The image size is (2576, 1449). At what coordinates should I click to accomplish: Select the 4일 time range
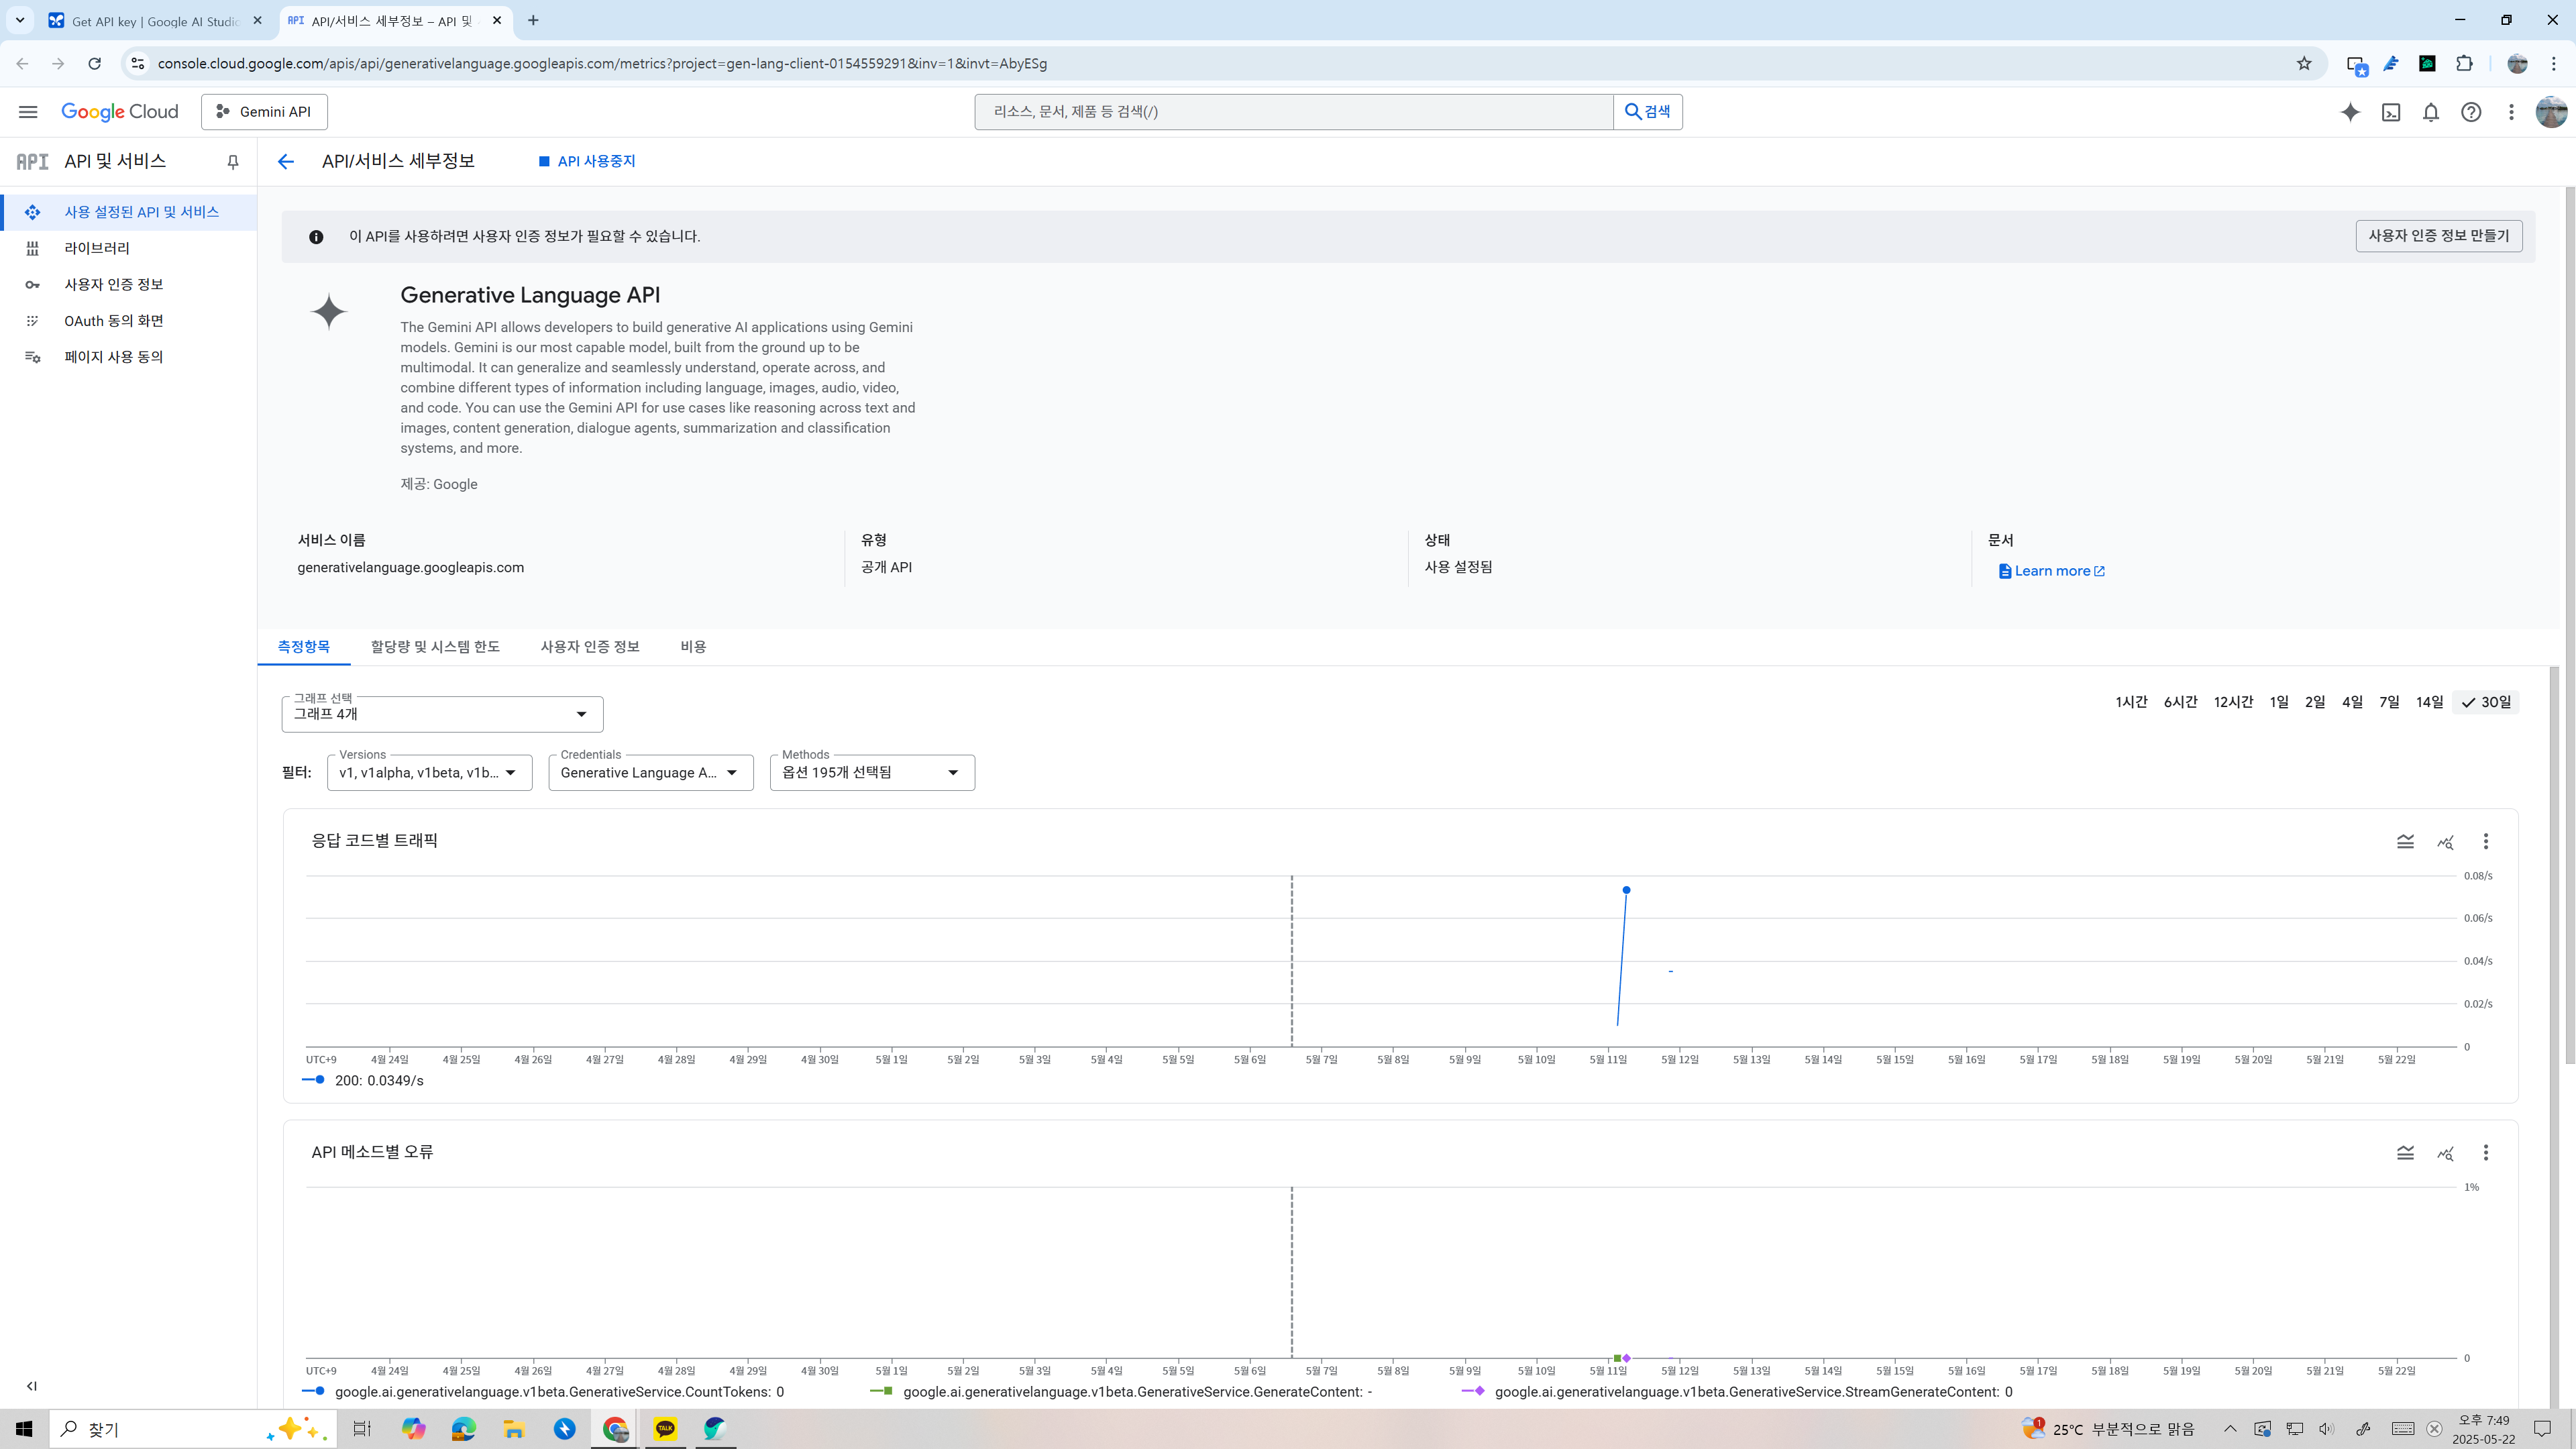[2352, 702]
